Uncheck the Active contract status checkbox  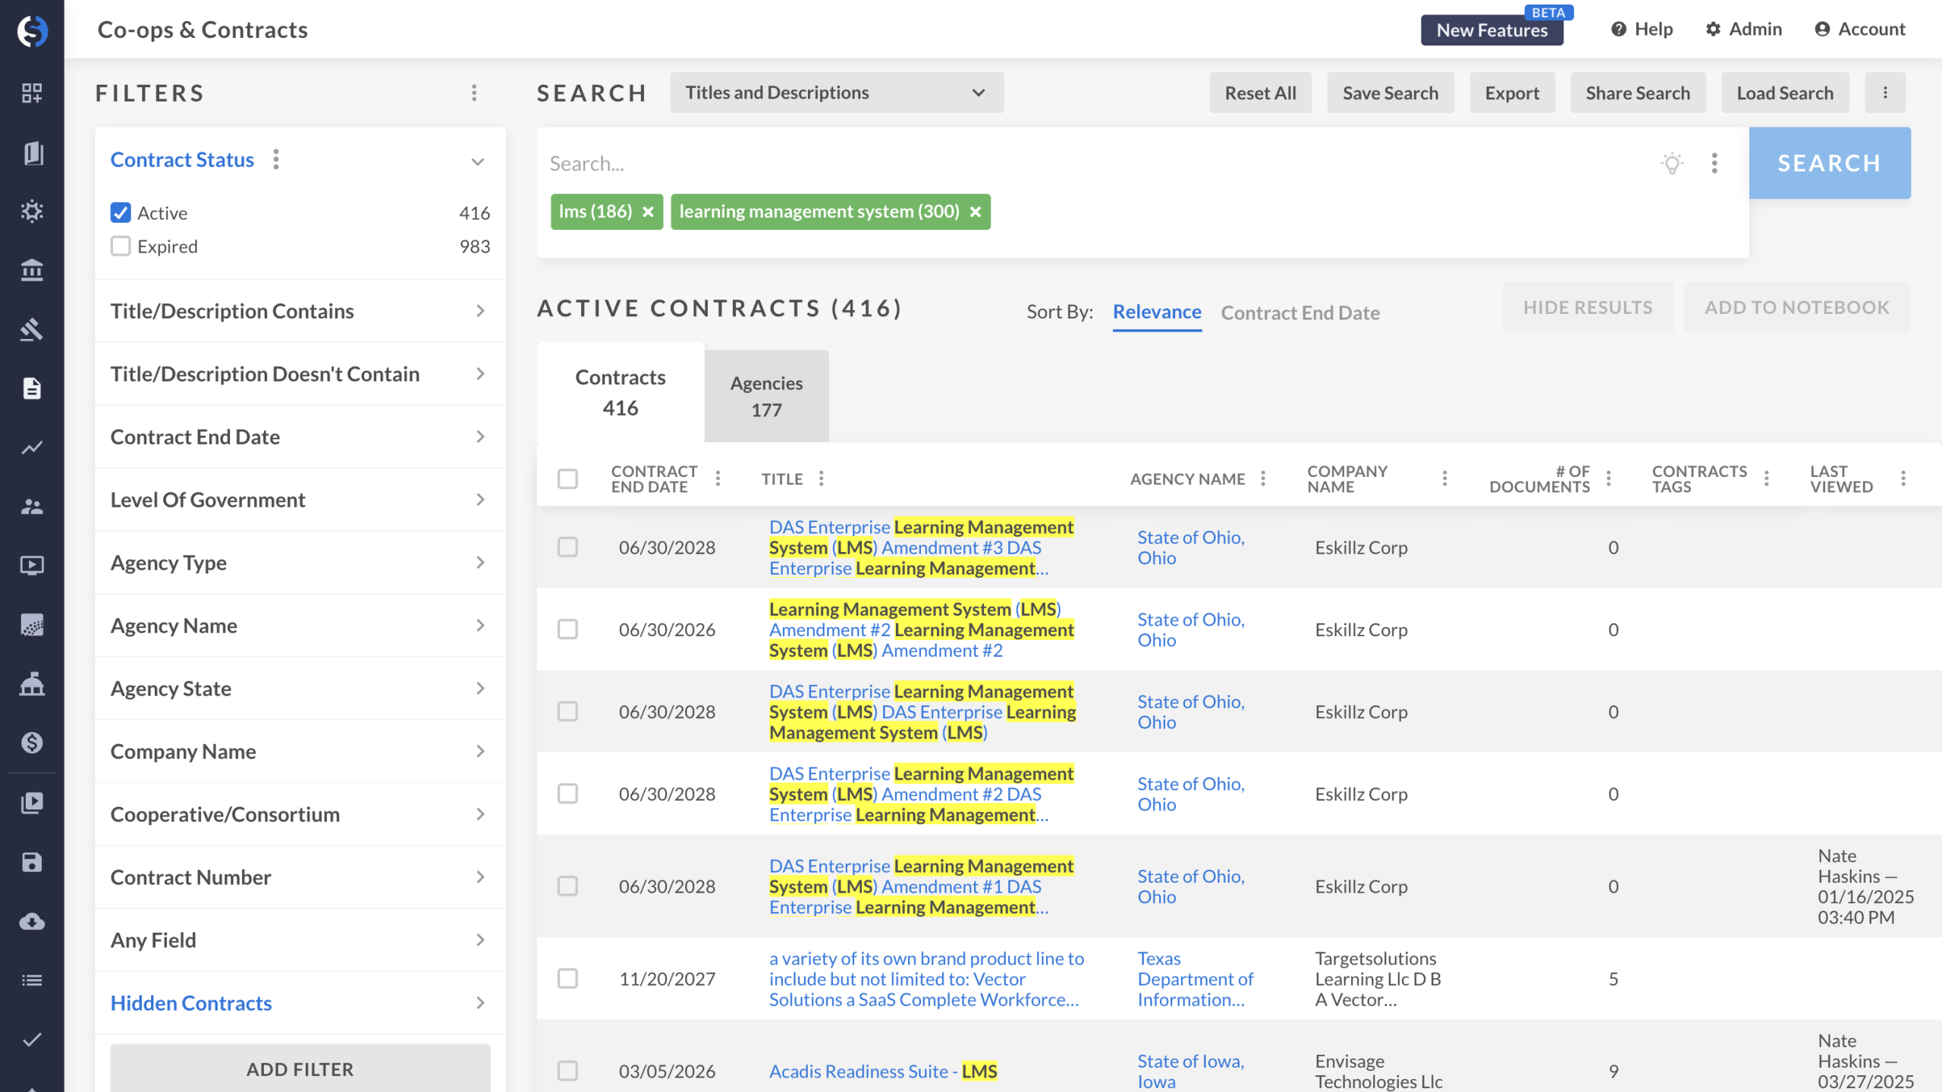click(121, 213)
